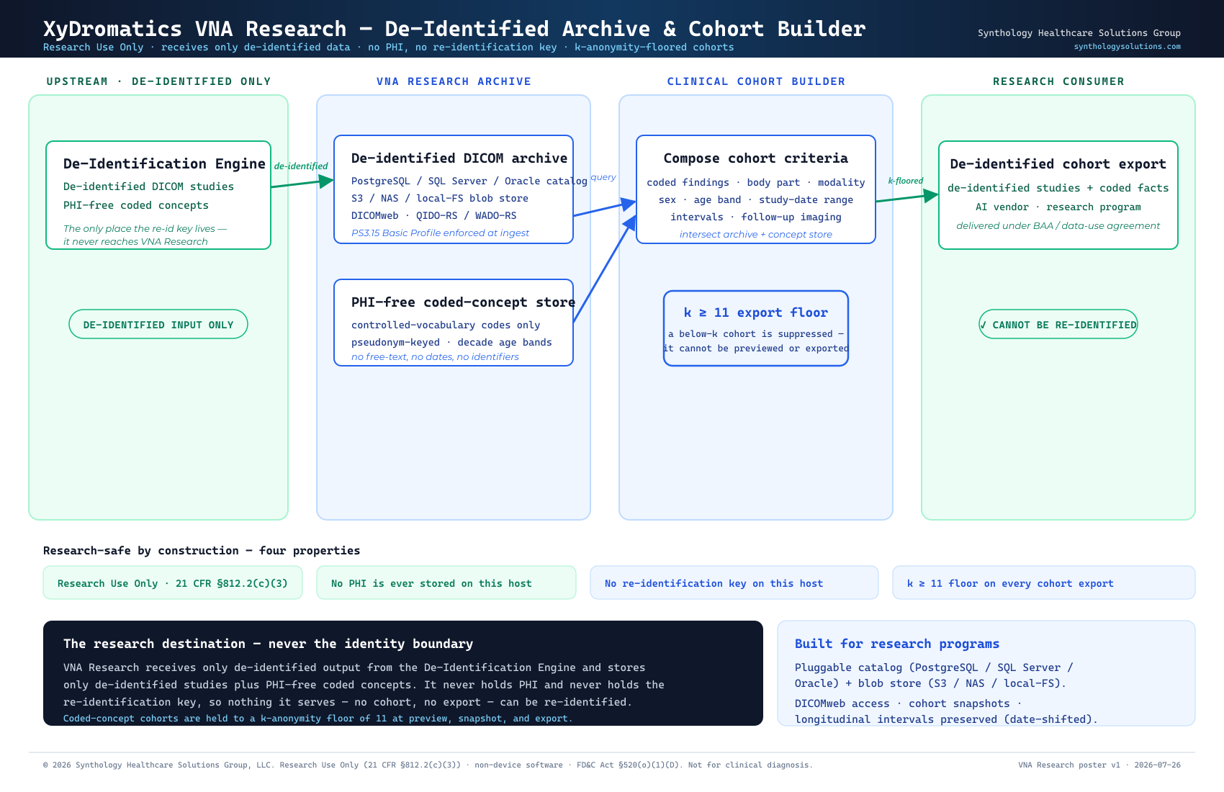Click the XyDromatics VNA Research poster title
This screenshot has width=1224, height=792.
(454, 29)
